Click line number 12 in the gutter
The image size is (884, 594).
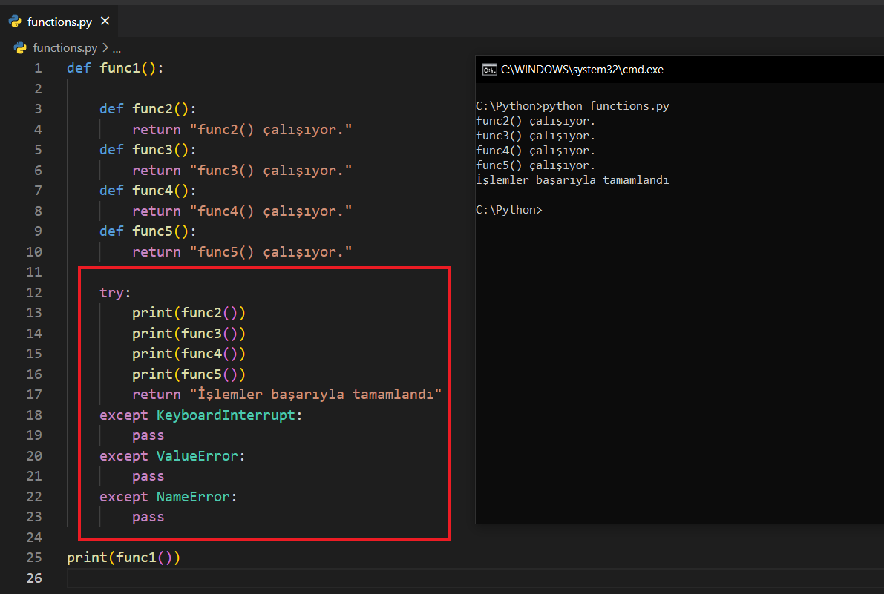[34, 292]
